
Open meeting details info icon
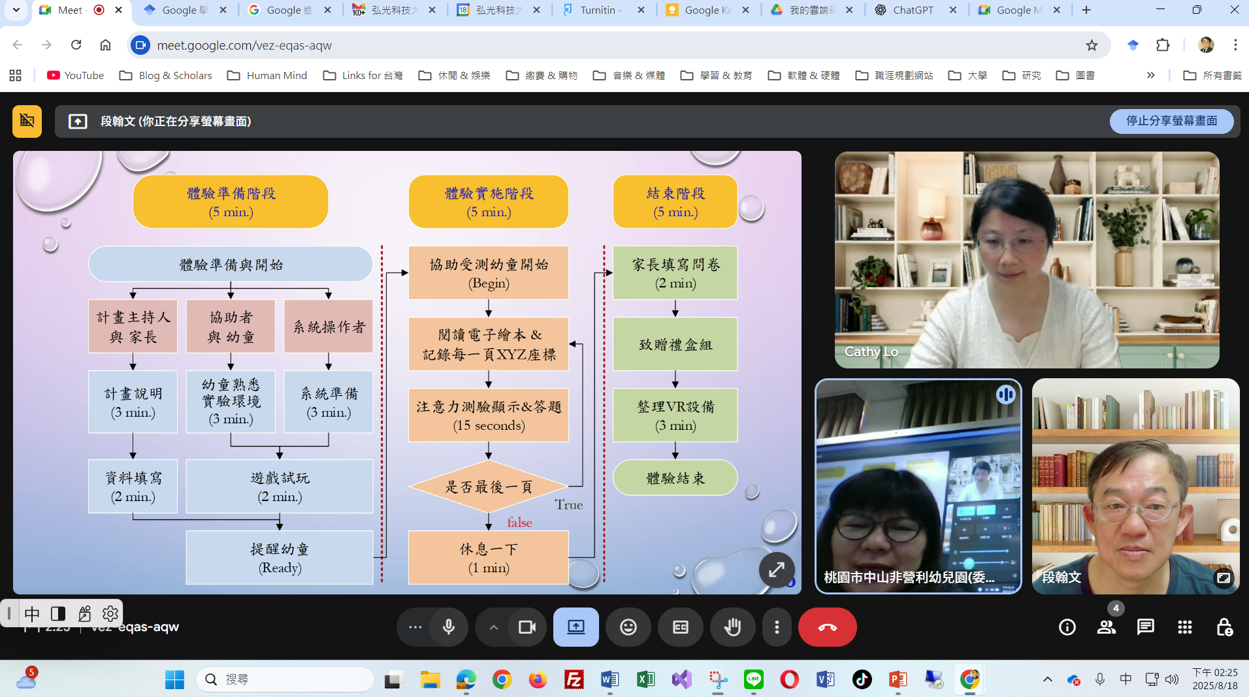(1067, 627)
